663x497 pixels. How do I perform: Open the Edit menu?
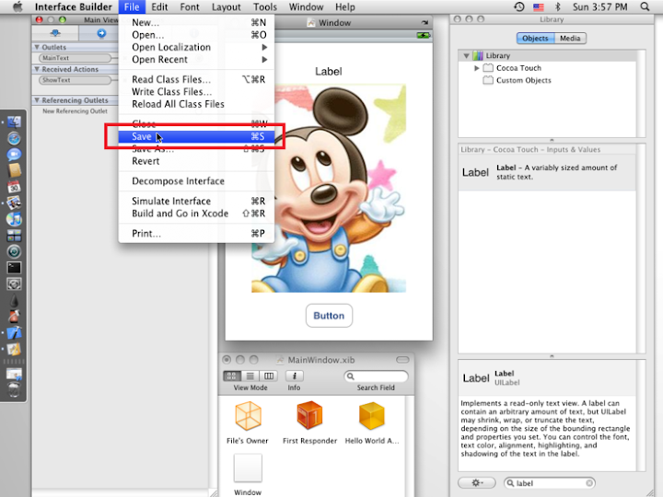(159, 6)
